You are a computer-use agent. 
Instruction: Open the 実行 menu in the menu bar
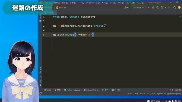coord(105,3)
